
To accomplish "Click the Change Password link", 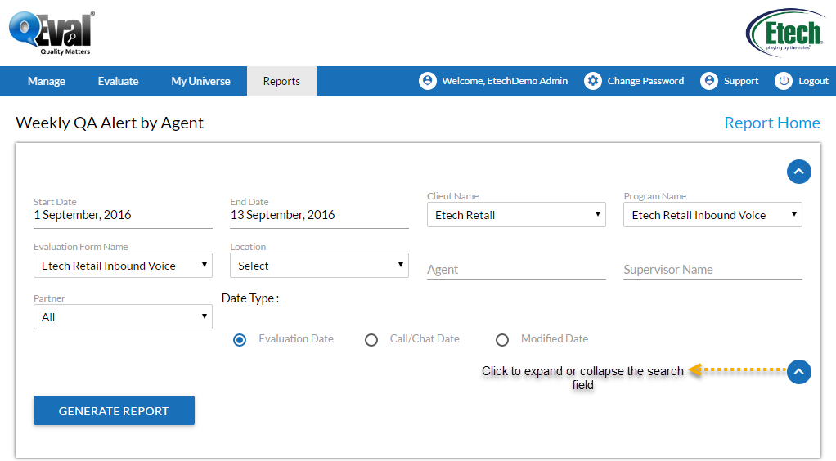I will (645, 81).
